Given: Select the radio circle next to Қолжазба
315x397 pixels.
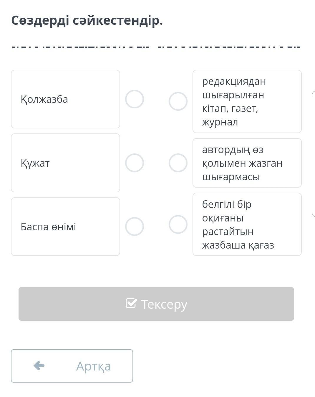Looking at the screenshot, I should click(x=135, y=99).
